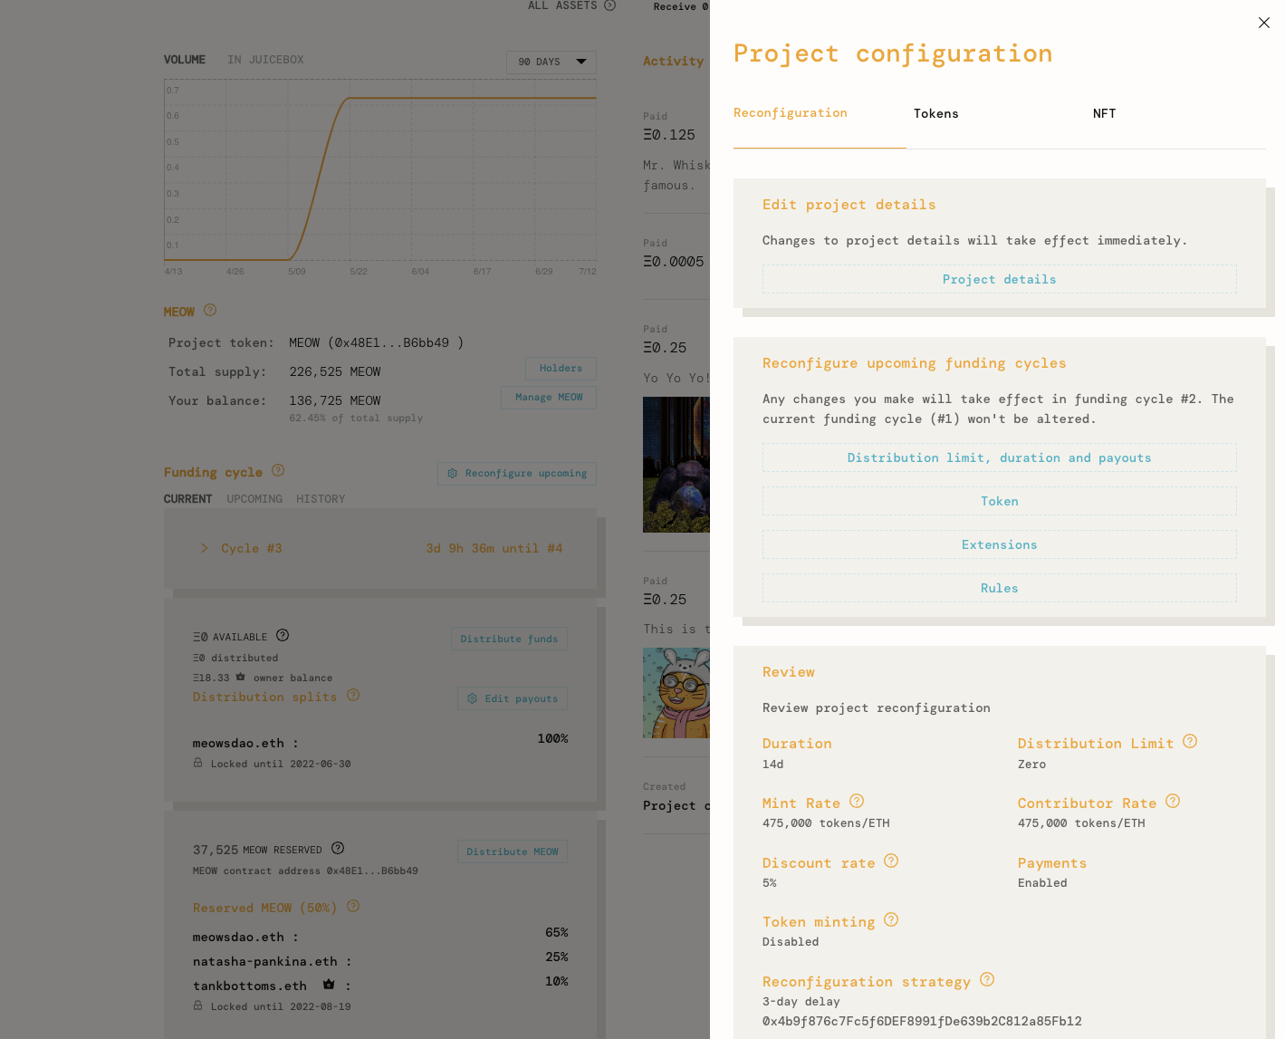This screenshot has width=1285, height=1039.
Task: Click the gear icon on Reconfigure upcoming
Action: click(452, 474)
